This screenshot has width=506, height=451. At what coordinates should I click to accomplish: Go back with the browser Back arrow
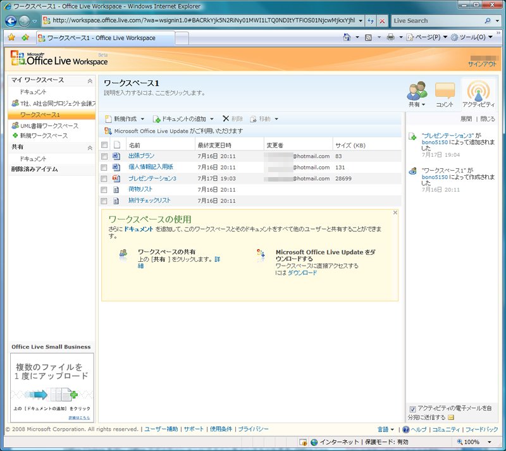tap(11, 21)
